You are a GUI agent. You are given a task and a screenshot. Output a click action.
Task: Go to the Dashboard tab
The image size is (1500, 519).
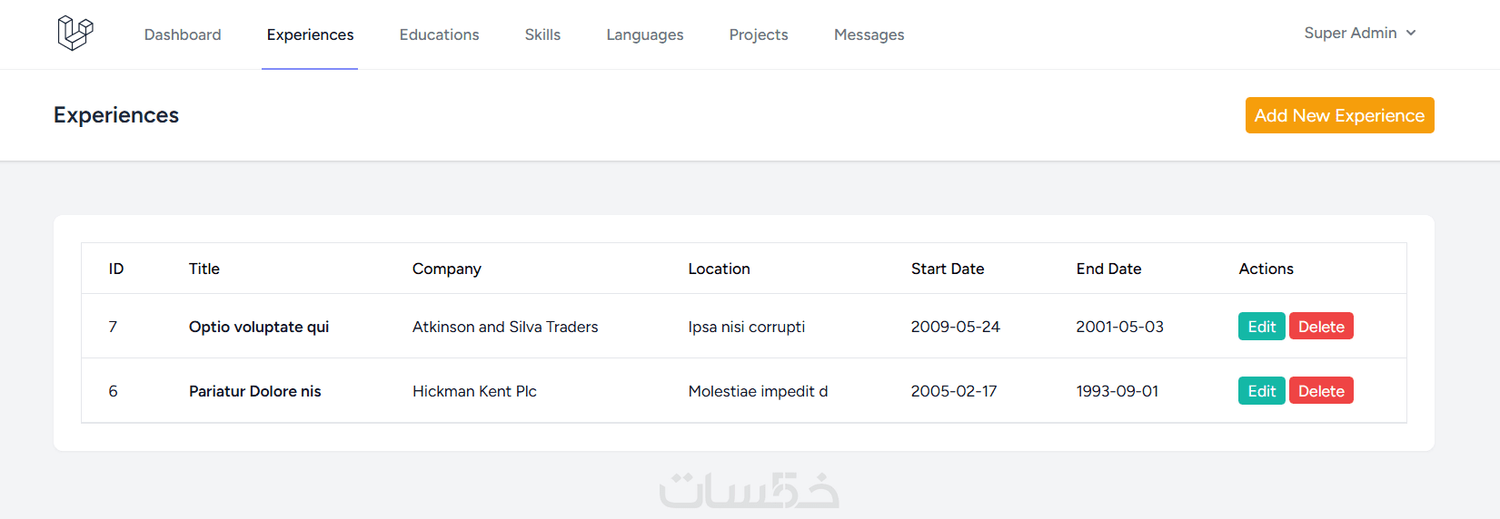tap(183, 34)
